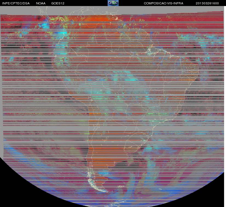Click the GOES12 satellite label
Image resolution: width=226 pixels, height=207 pixels.
click(58, 3)
